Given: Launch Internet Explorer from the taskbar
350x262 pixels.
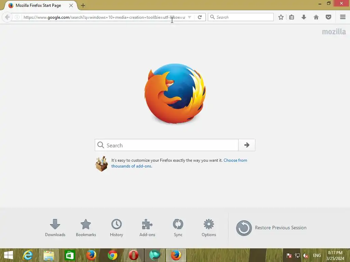Looking at the screenshot, I should 28,255.
